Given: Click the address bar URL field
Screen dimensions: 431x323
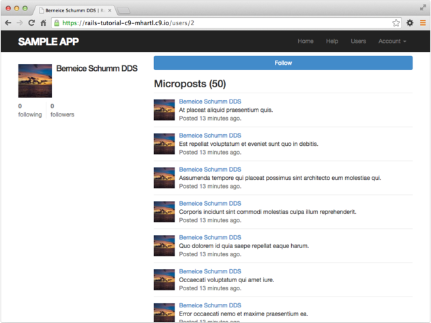Looking at the screenshot, I should [225, 22].
